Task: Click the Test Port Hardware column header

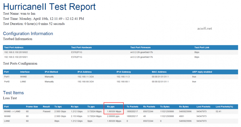Action: [x=82, y=47]
